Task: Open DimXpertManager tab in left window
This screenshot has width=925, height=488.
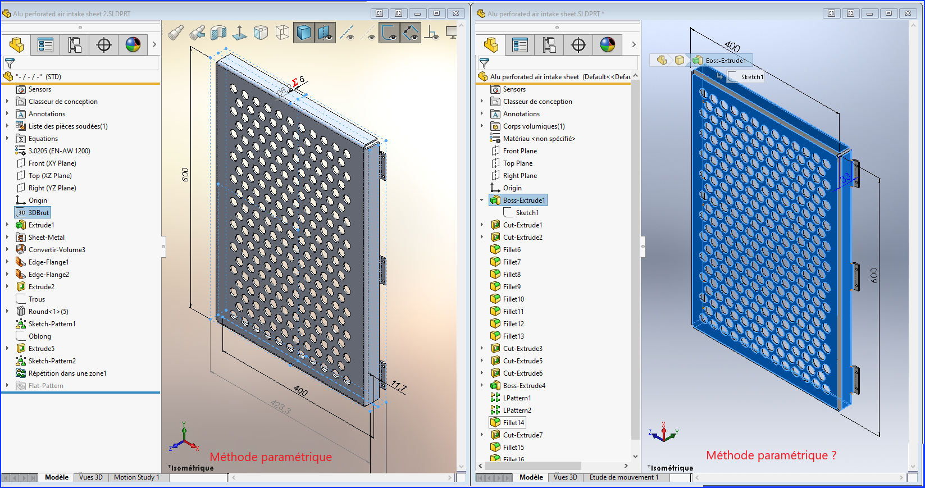Action: [x=104, y=45]
